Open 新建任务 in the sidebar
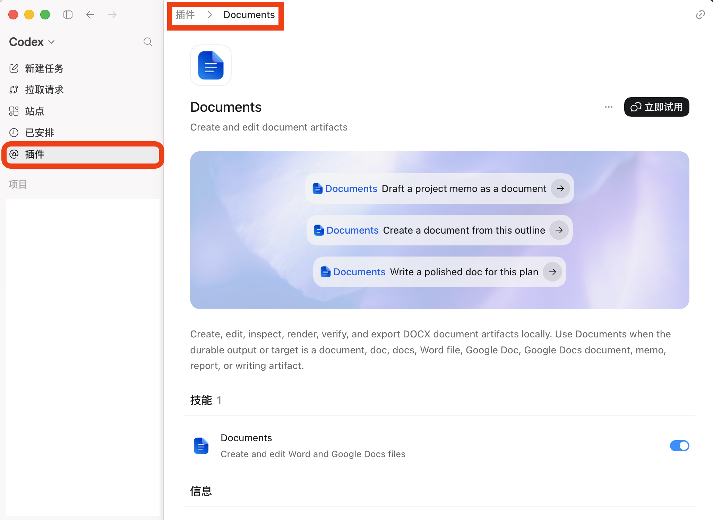Image resolution: width=713 pixels, height=520 pixels. click(83, 68)
